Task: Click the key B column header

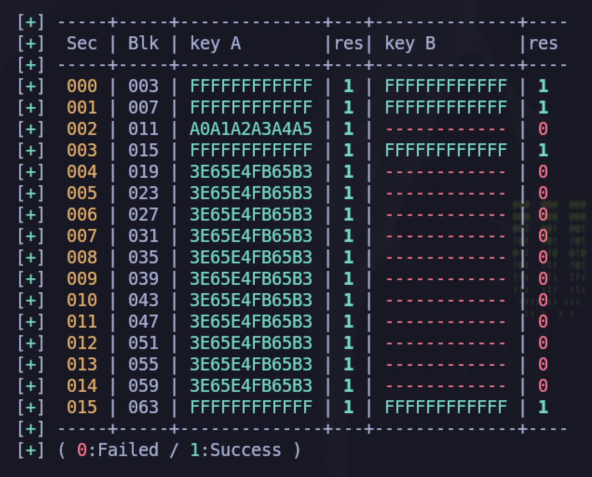Action: pos(410,43)
